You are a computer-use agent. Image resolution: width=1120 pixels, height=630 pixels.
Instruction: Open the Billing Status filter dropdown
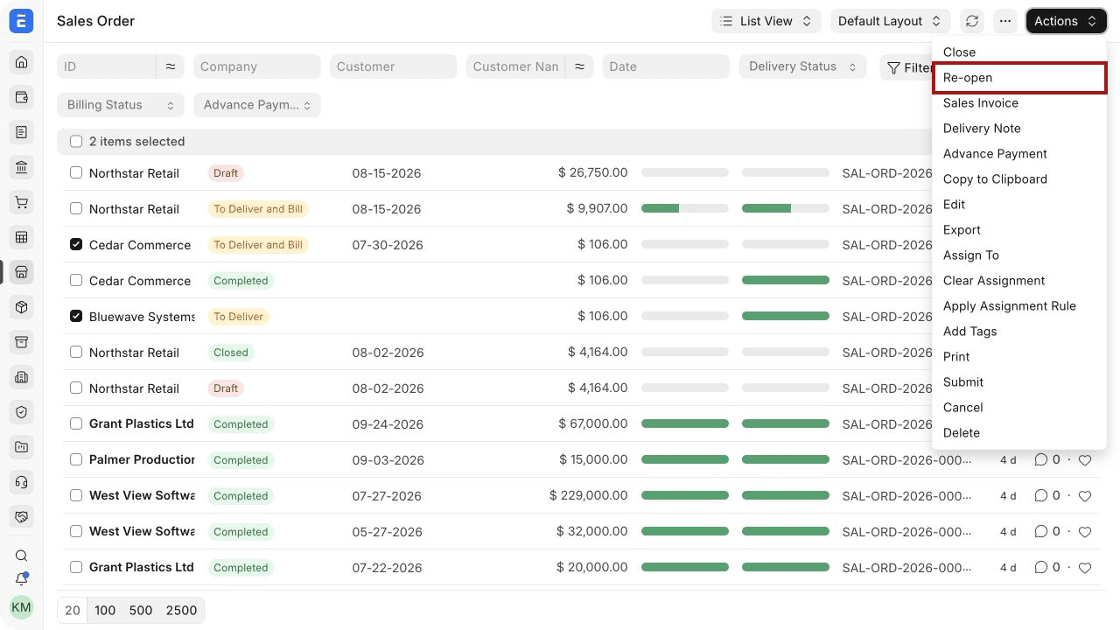tap(121, 105)
